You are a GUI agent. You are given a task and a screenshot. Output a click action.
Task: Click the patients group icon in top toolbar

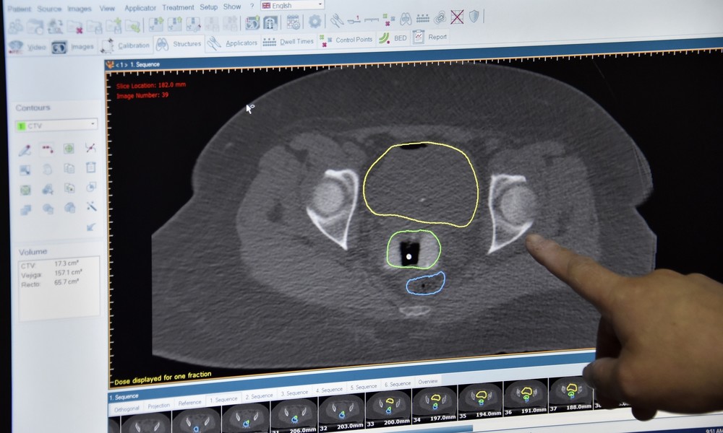16,27
